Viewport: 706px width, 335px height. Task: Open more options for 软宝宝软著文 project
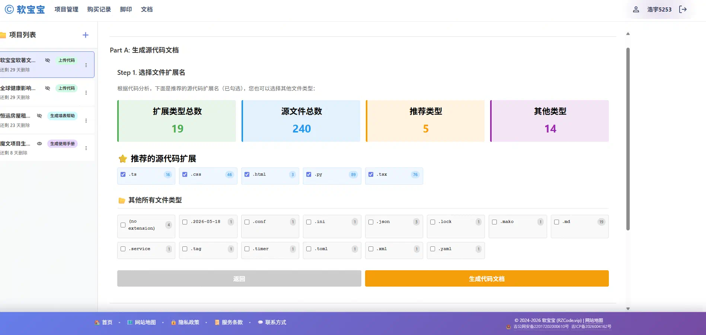click(x=86, y=65)
